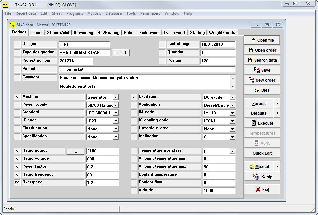This screenshot has width=318, height=215.
Task: Click the Rated voltage input field
Action: 103,159
